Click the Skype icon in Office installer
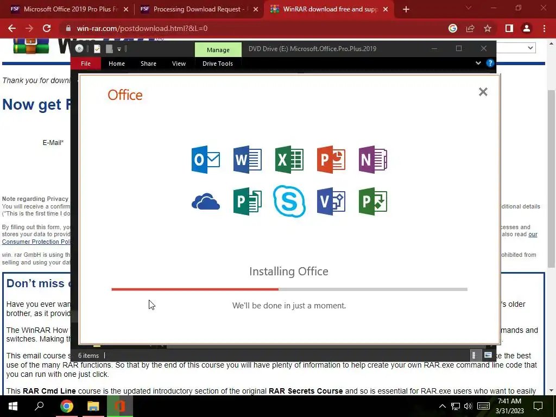The height and width of the screenshot is (417, 556). [x=289, y=201]
